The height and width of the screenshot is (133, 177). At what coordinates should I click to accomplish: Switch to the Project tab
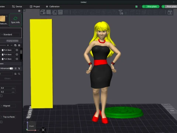pyautogui.click(x=35, y=7)
